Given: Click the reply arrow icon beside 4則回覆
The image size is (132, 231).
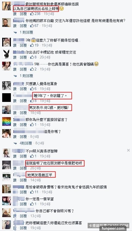Looking at the screenshot, I should point(15,143).
